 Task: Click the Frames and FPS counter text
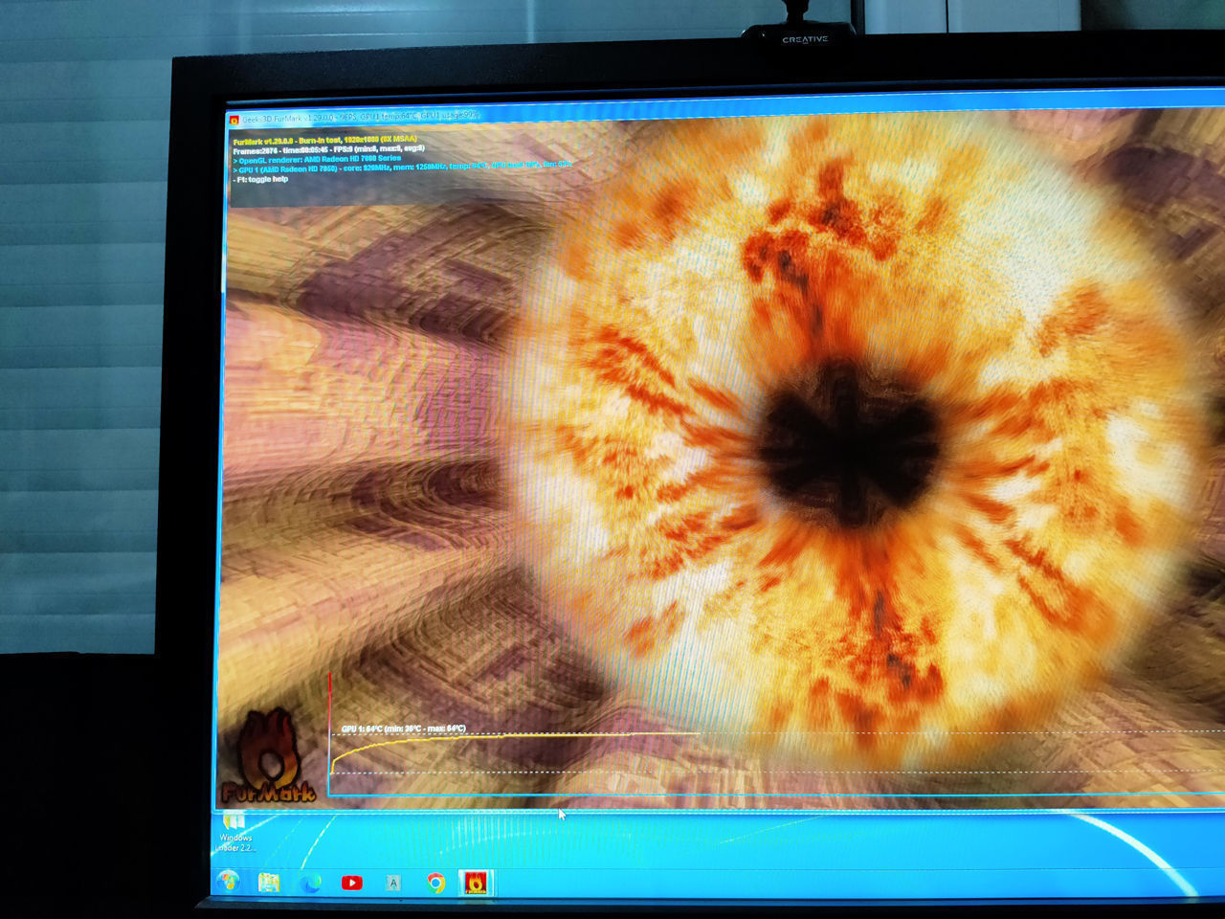[x=325, y=149]
